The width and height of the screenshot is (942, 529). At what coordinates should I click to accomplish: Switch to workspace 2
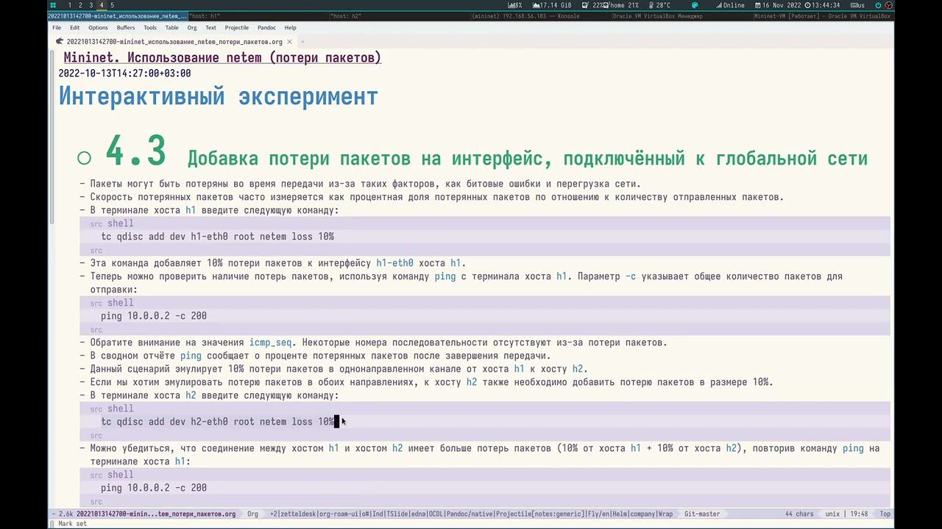tap(80, 5)
